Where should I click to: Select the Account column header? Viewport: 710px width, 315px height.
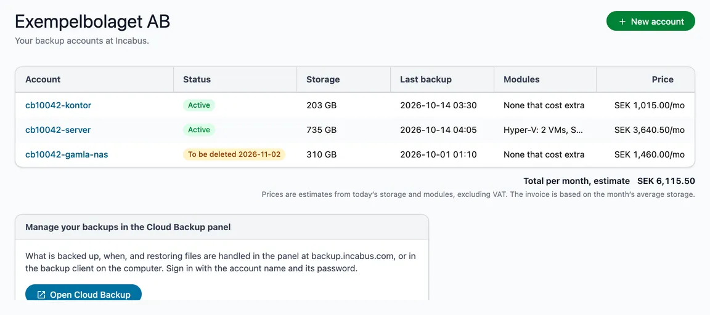coord(43,79)
